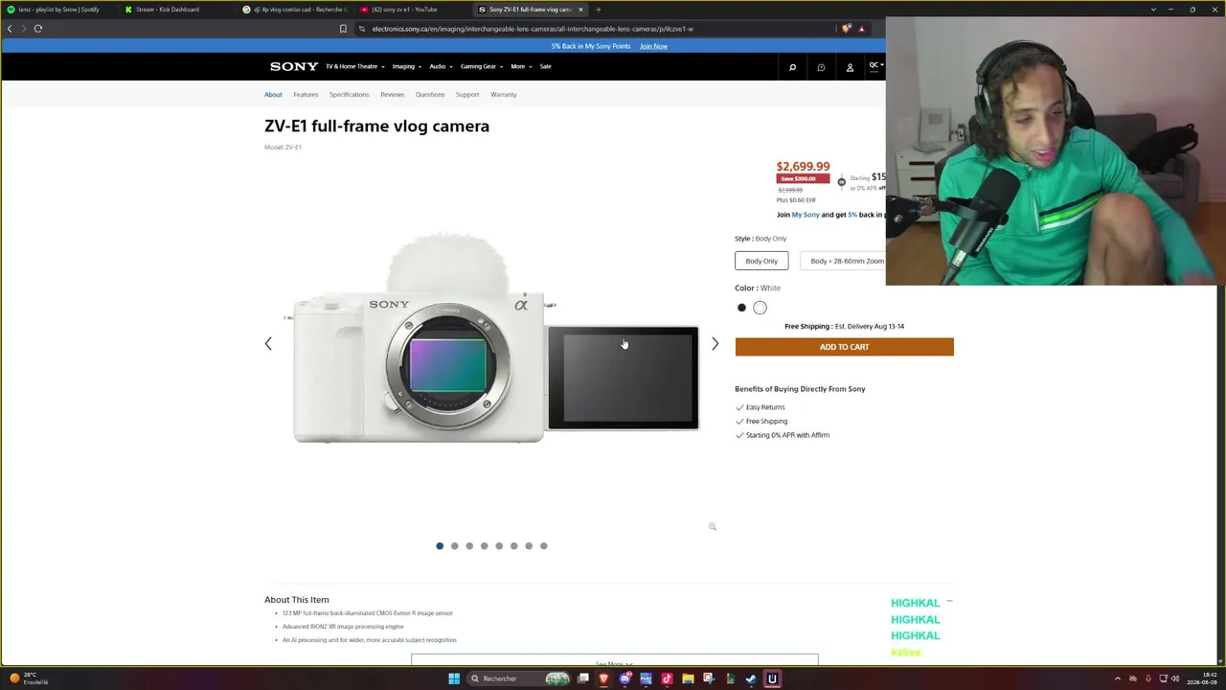Select the Body Only style option

click(761, 261)
